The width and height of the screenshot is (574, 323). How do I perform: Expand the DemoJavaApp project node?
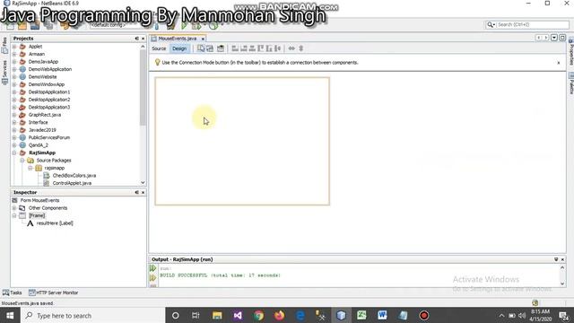point(14,62)
